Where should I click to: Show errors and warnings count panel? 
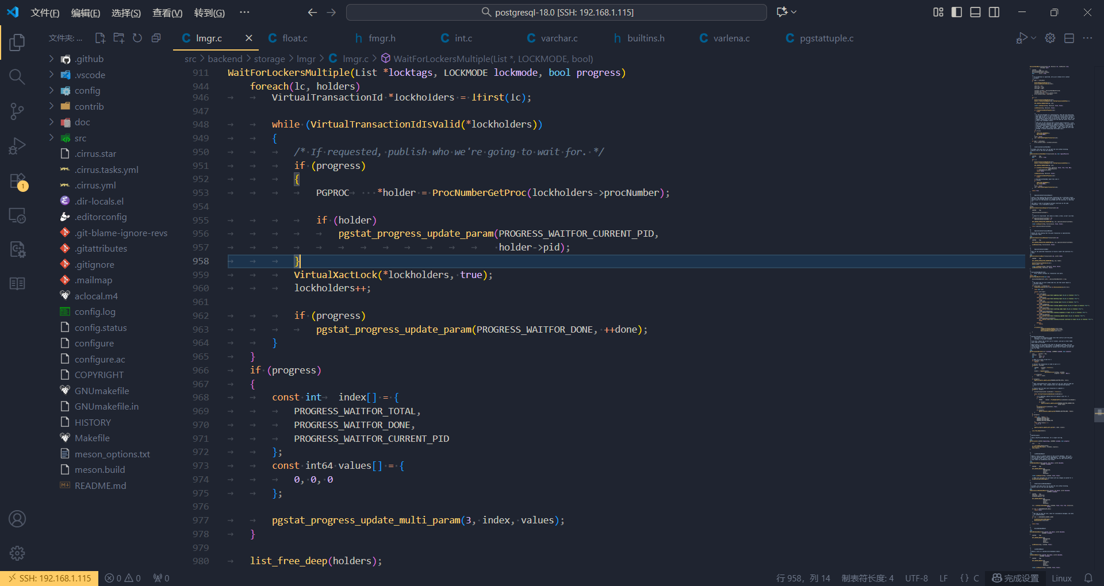point(122,579)
